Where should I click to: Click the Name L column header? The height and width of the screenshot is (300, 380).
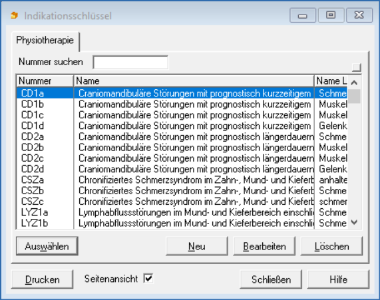pyautogui.click(x=331, y=81)
